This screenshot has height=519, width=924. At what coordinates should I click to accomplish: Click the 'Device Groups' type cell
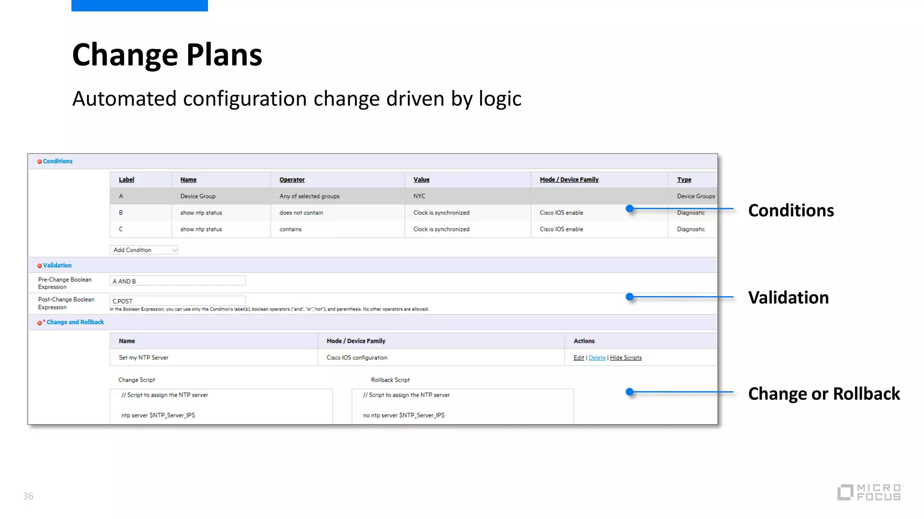point(696,196)
